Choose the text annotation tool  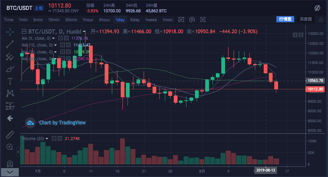[x=10, y=81]
